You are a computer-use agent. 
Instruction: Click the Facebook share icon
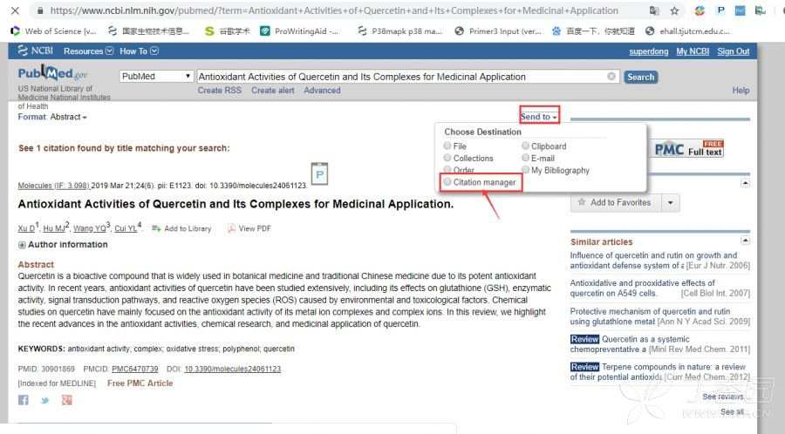click(x=24, y=400)
